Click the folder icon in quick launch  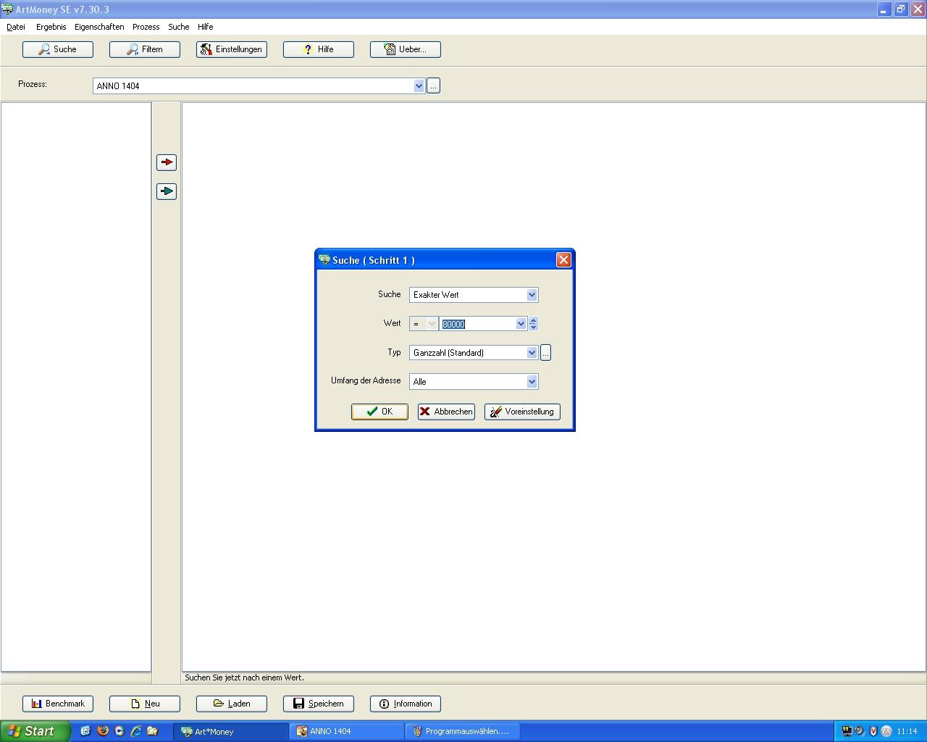tap(152, 731)
